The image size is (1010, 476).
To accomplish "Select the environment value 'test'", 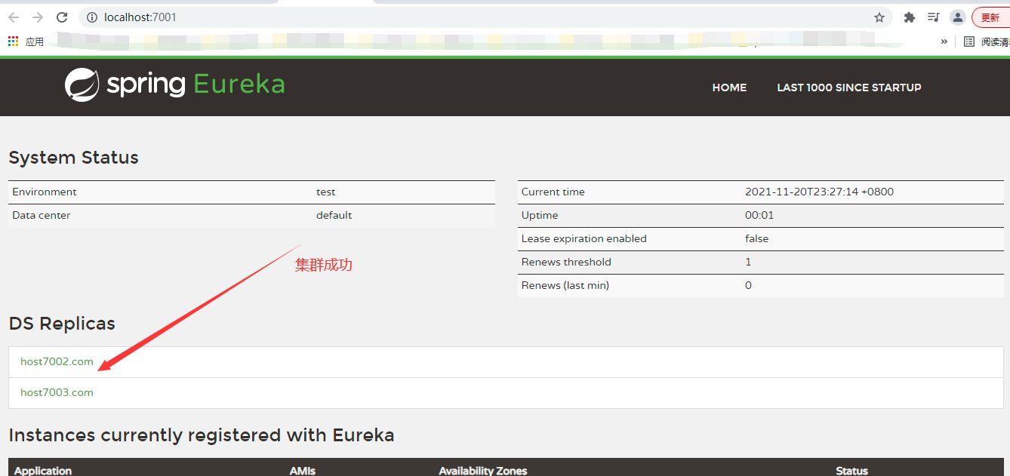I will coord(326,192).
